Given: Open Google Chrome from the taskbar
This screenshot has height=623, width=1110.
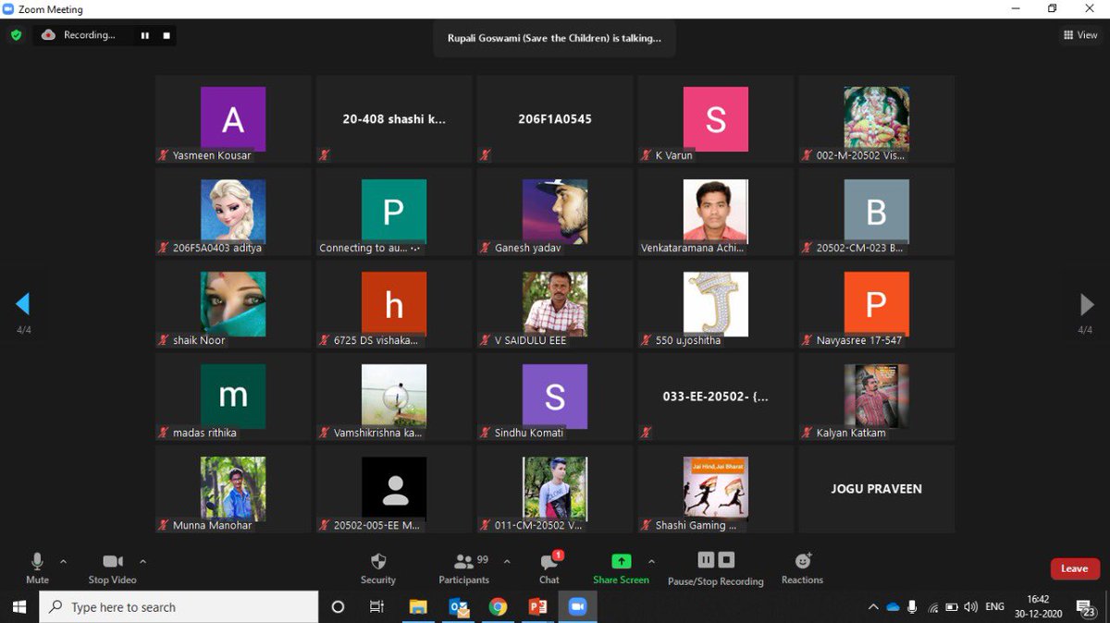Looking at the screenshot, I should pyautogui.click(x=498, y=607).
